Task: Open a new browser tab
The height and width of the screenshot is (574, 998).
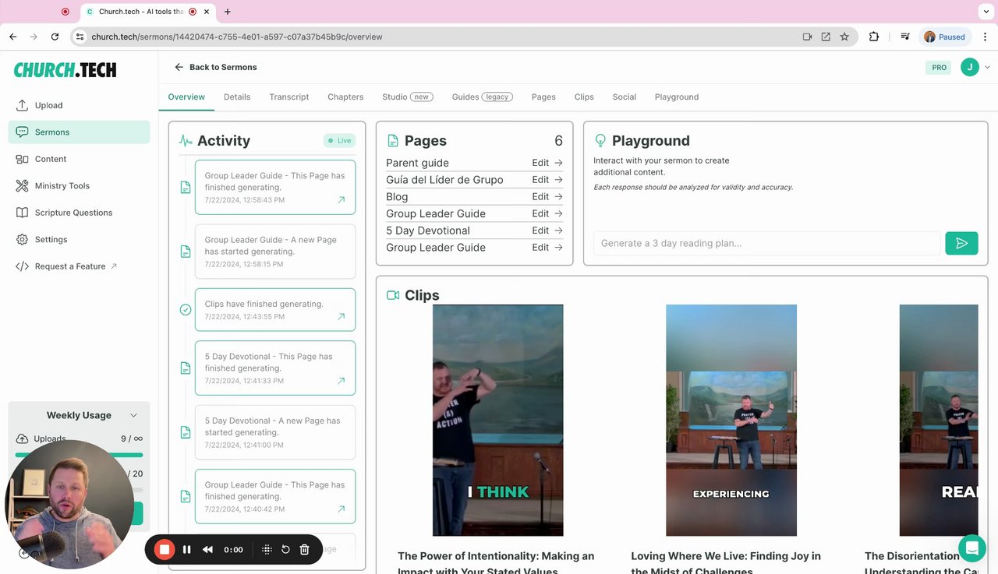Action: [228, 12]
